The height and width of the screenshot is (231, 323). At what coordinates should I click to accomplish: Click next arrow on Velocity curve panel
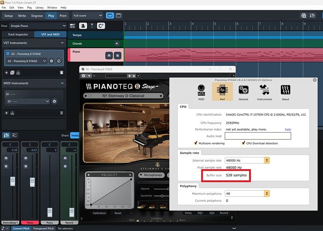click(x=130, y=175)
